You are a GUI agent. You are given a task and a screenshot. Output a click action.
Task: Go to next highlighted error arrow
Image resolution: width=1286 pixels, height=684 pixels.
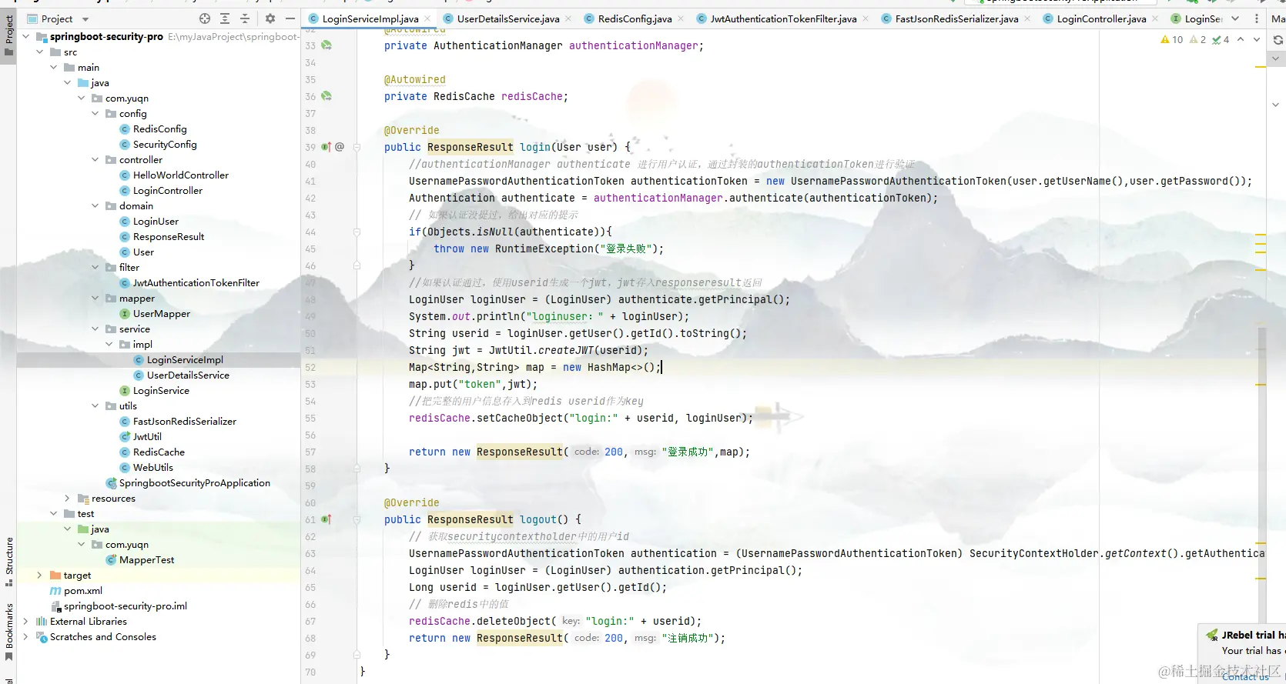click(1257, 39)
